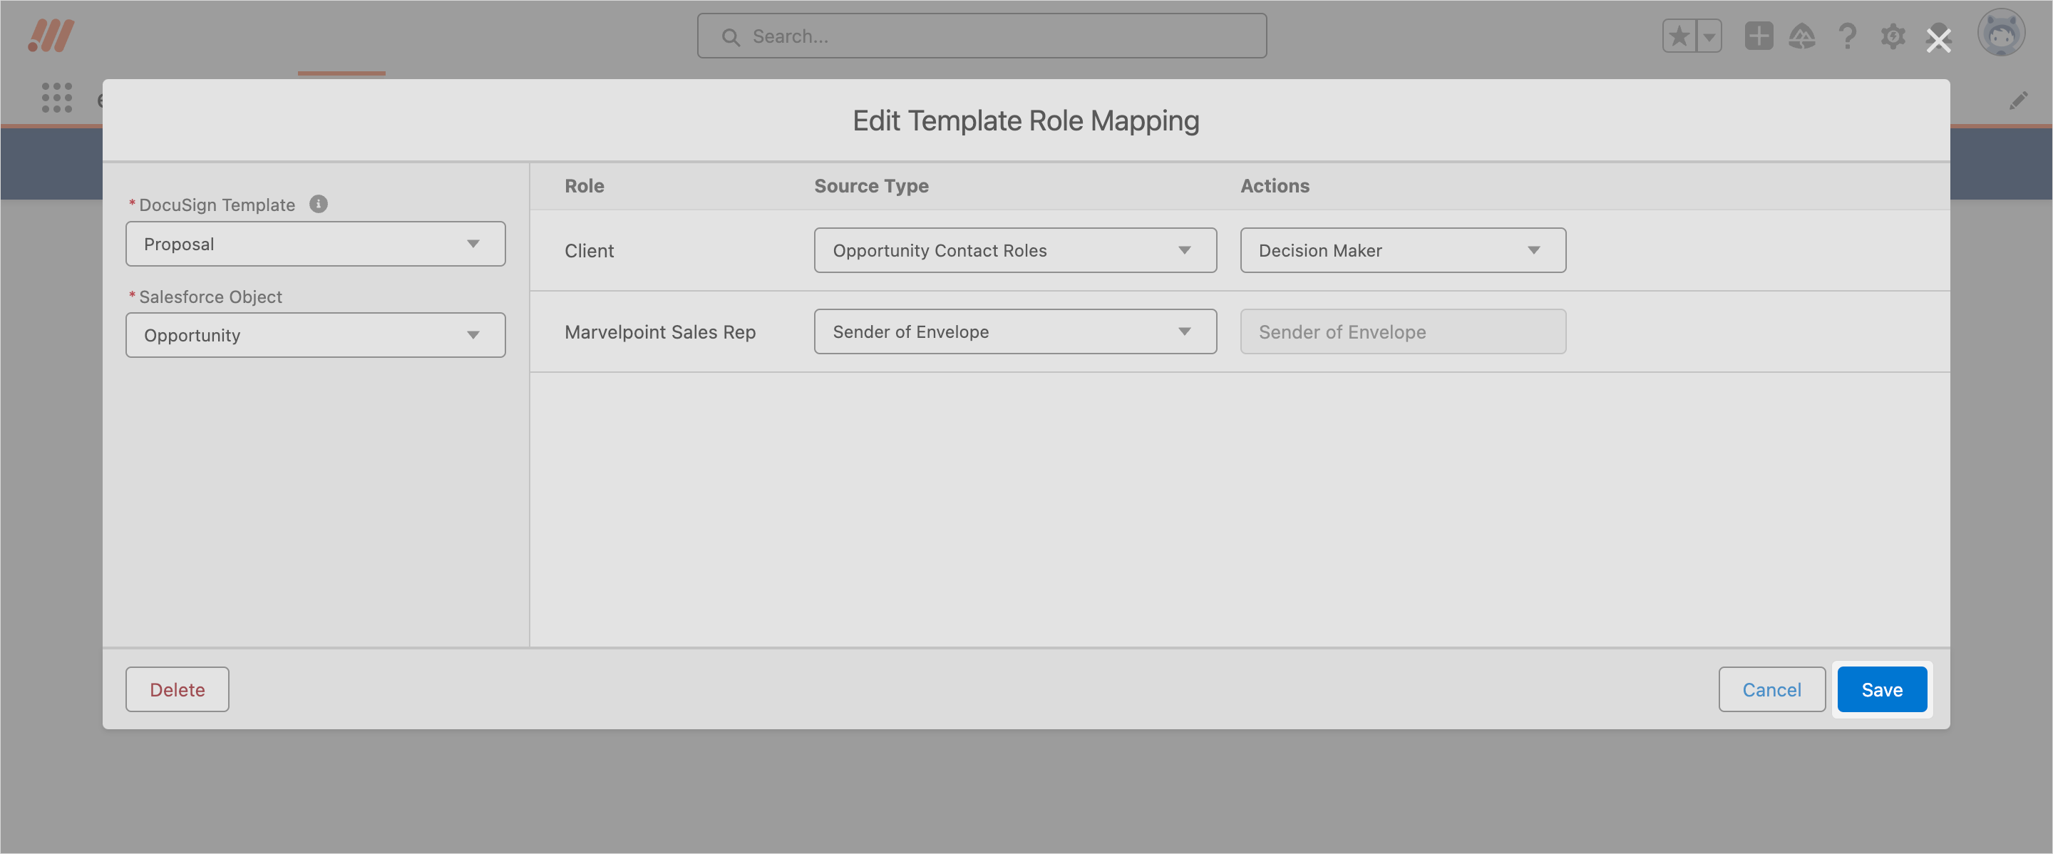Expand the DocuSign Template Proposal dropdown
This screenshot has width=2053, height=854.
coord(315,244)
